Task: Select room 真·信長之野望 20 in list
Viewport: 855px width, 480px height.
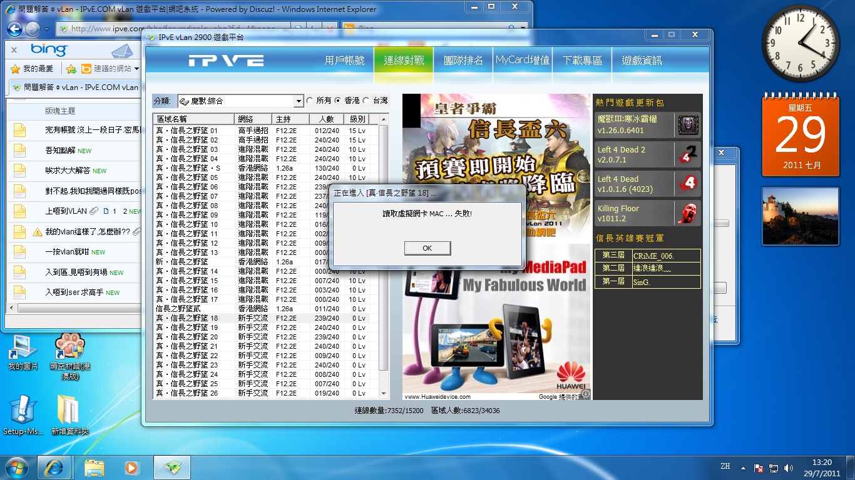Action: (187, 337)
